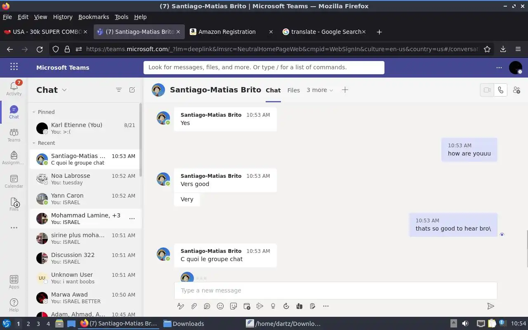Add a tab with plus icon
Screen dimensions: 528x330
coord(345,90)
